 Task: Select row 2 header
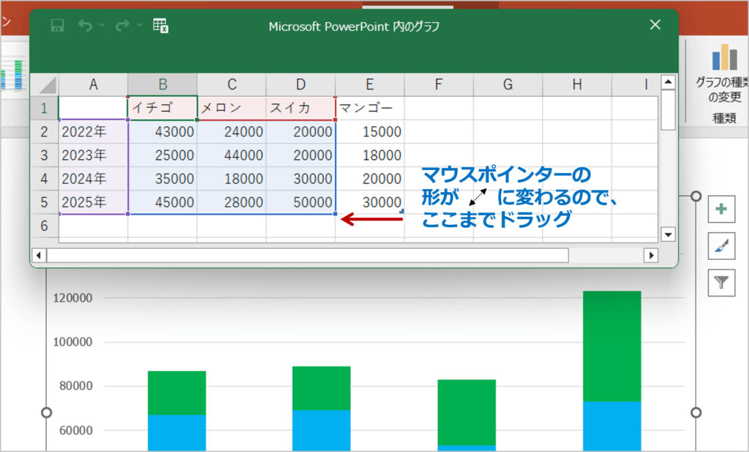click(45, 131)
